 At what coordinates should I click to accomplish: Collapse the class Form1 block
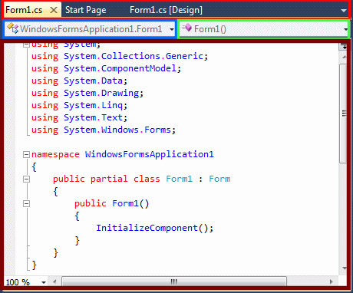tap(26, 179)
